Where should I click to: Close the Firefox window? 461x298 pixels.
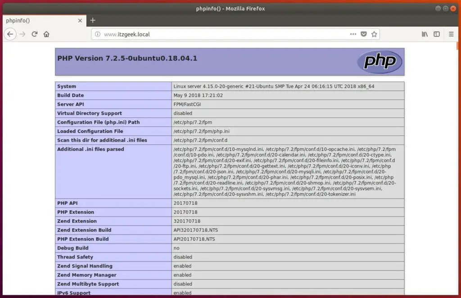pos(453,9)
